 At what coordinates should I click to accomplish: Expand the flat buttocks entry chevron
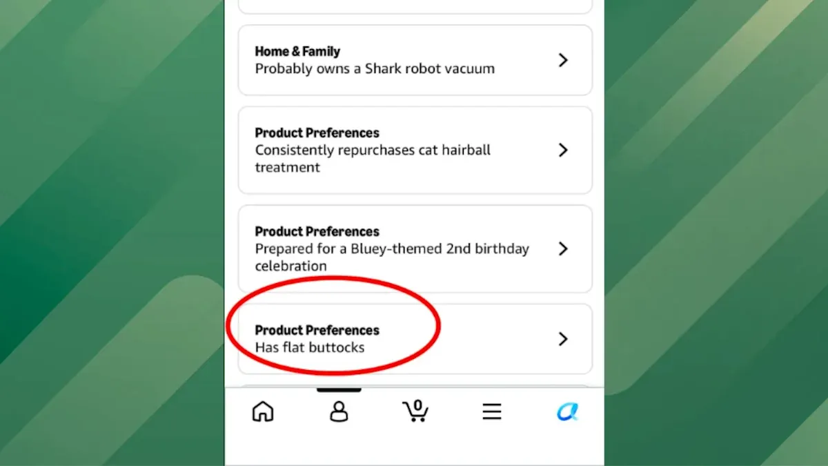(563, 339)
